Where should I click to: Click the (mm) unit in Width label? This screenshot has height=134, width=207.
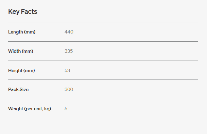coord(28,51)
